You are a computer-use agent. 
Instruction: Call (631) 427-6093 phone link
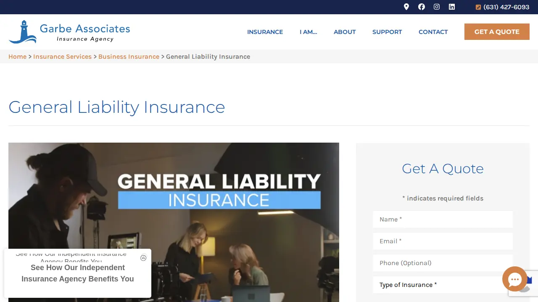pos(506,7)
